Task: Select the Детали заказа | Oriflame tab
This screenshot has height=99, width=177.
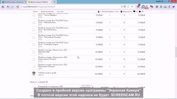Action: pos(40,2)
